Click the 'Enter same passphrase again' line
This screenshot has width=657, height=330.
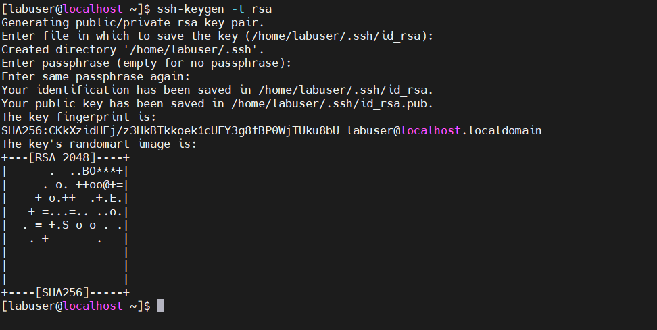tap(95, 76)
